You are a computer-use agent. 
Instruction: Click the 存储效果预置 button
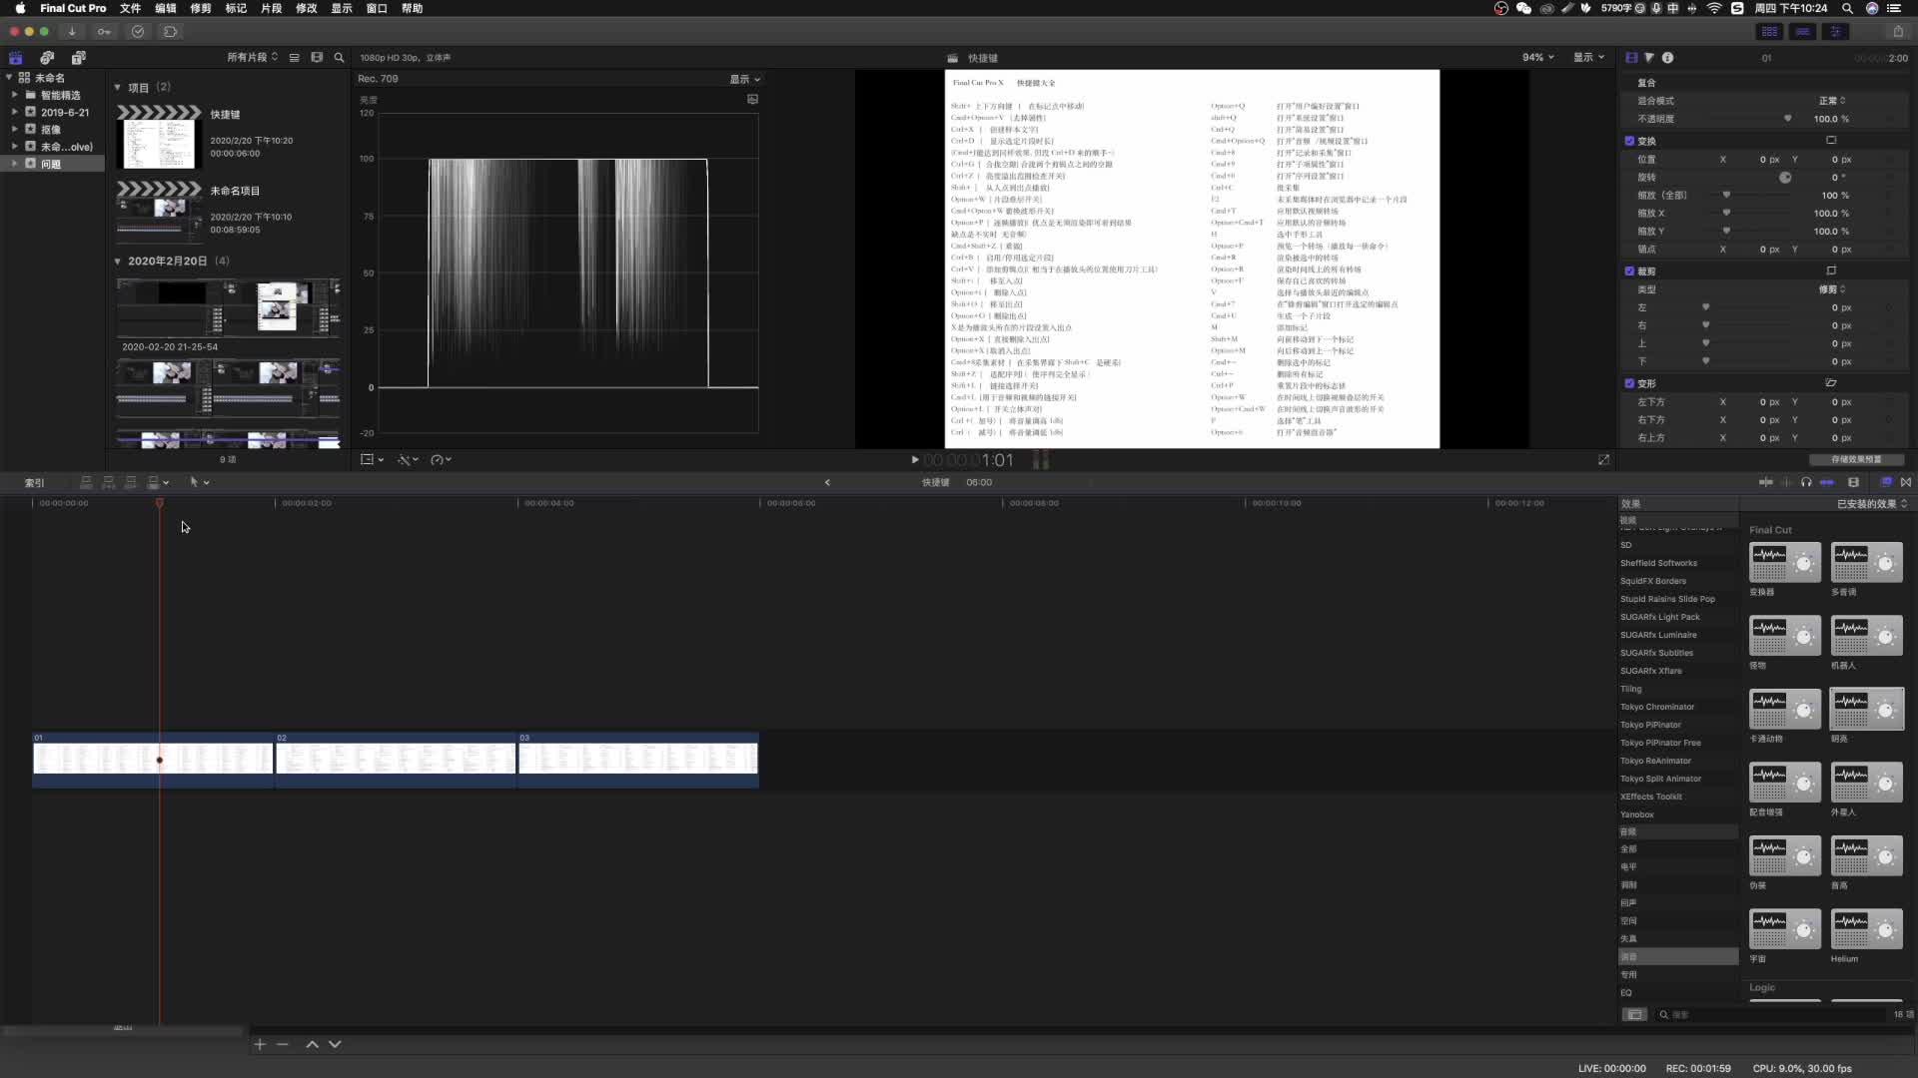(x=1856, y=460)
